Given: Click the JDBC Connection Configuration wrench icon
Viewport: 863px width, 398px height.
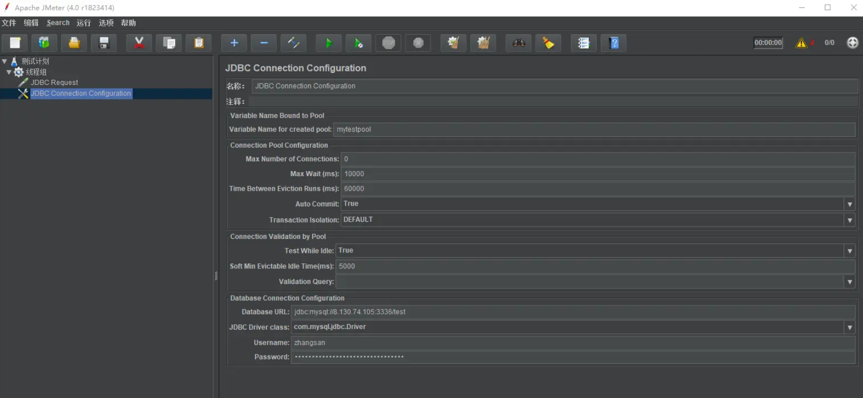Looking at the screenshot, I should 23,93.
